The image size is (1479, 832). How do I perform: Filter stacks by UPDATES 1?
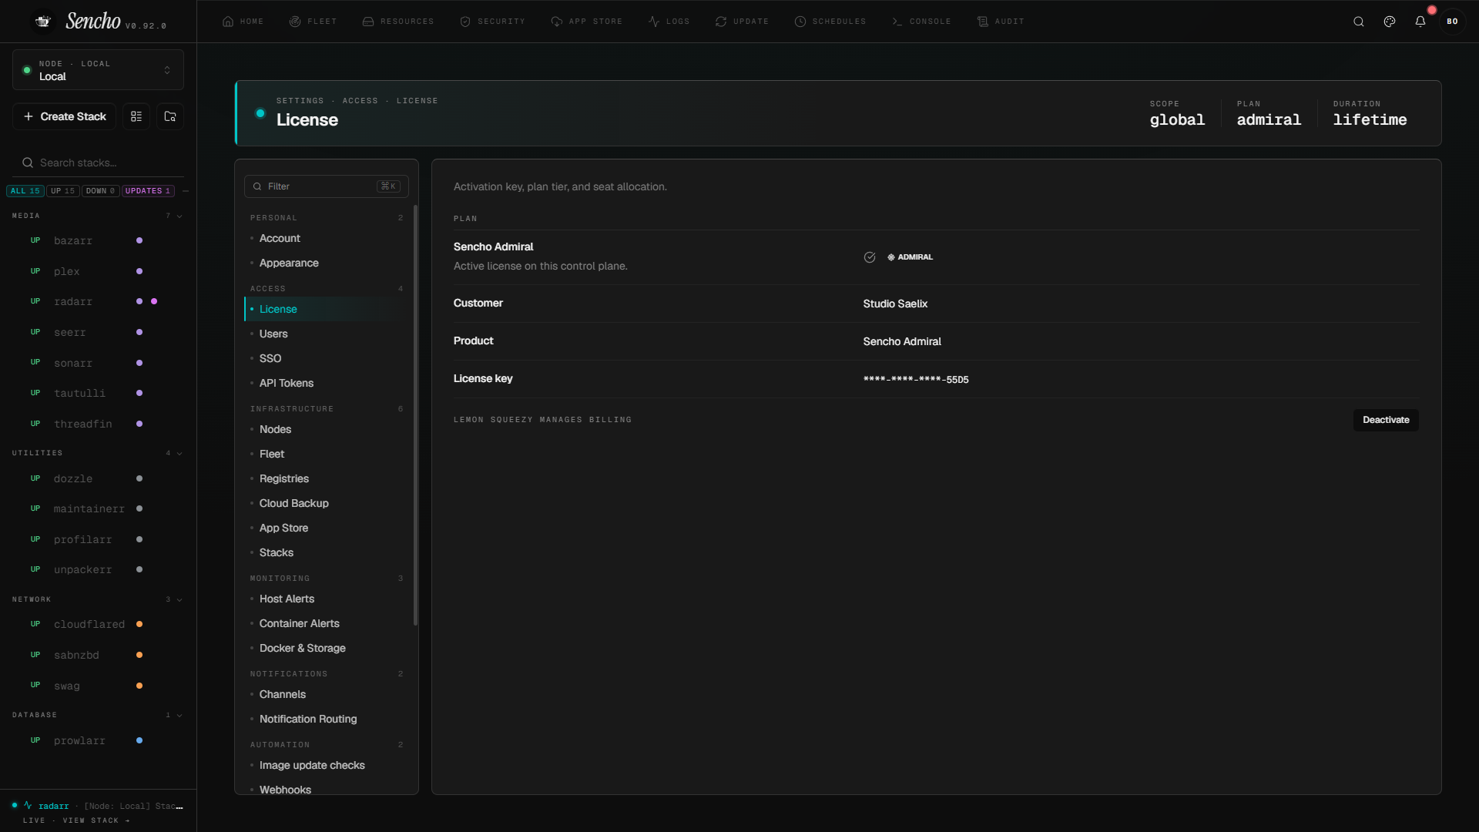[148, 191]
